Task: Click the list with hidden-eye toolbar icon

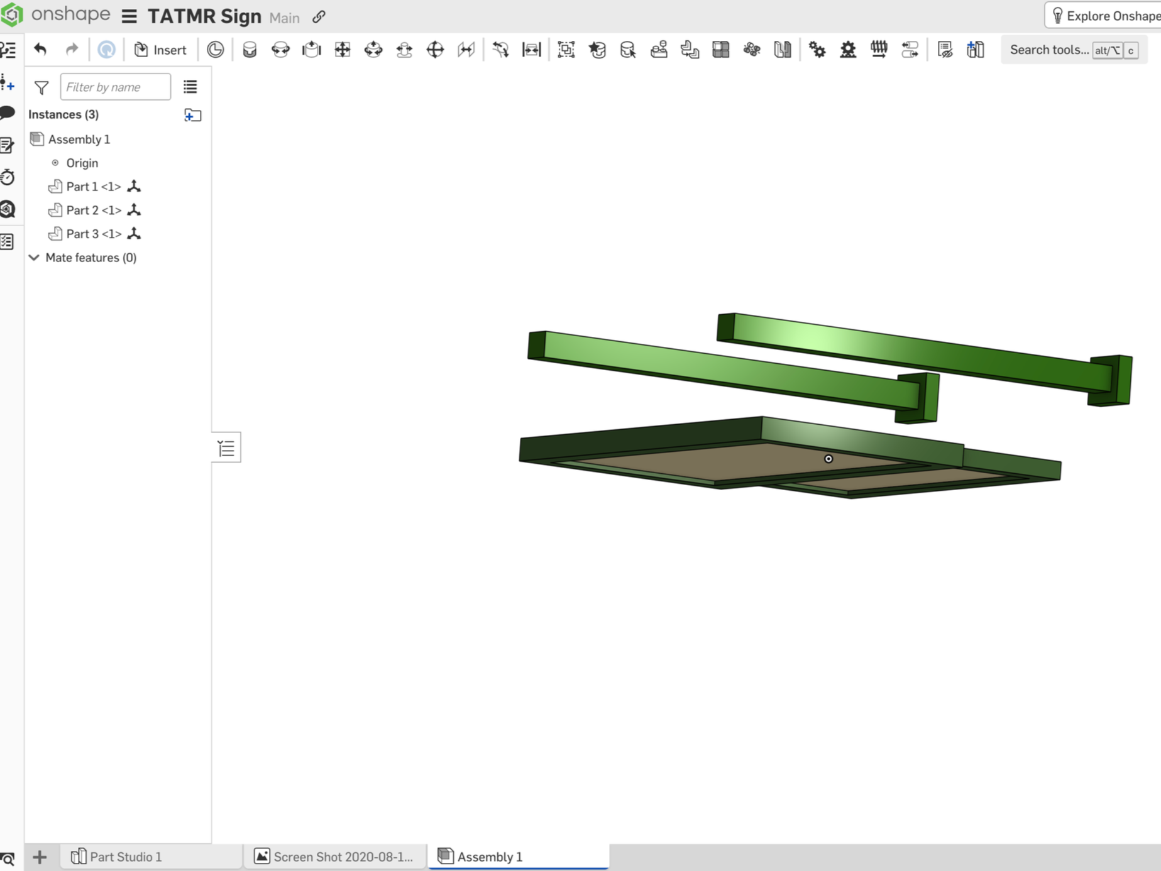Action: point(945,49)
